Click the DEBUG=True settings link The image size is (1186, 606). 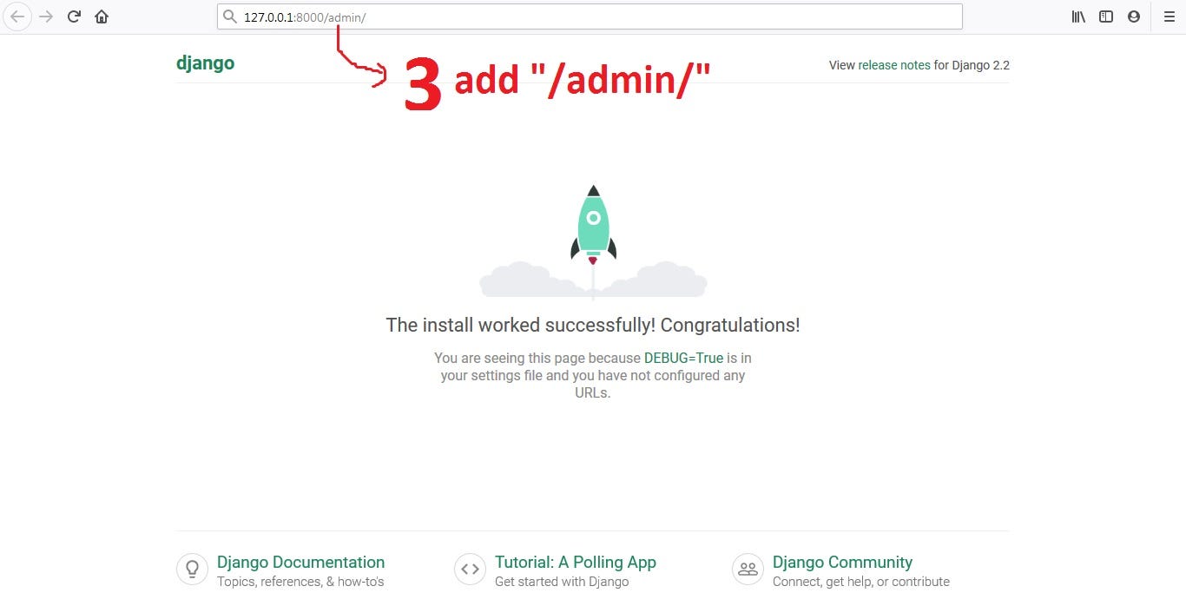click(x=683, y=358)
